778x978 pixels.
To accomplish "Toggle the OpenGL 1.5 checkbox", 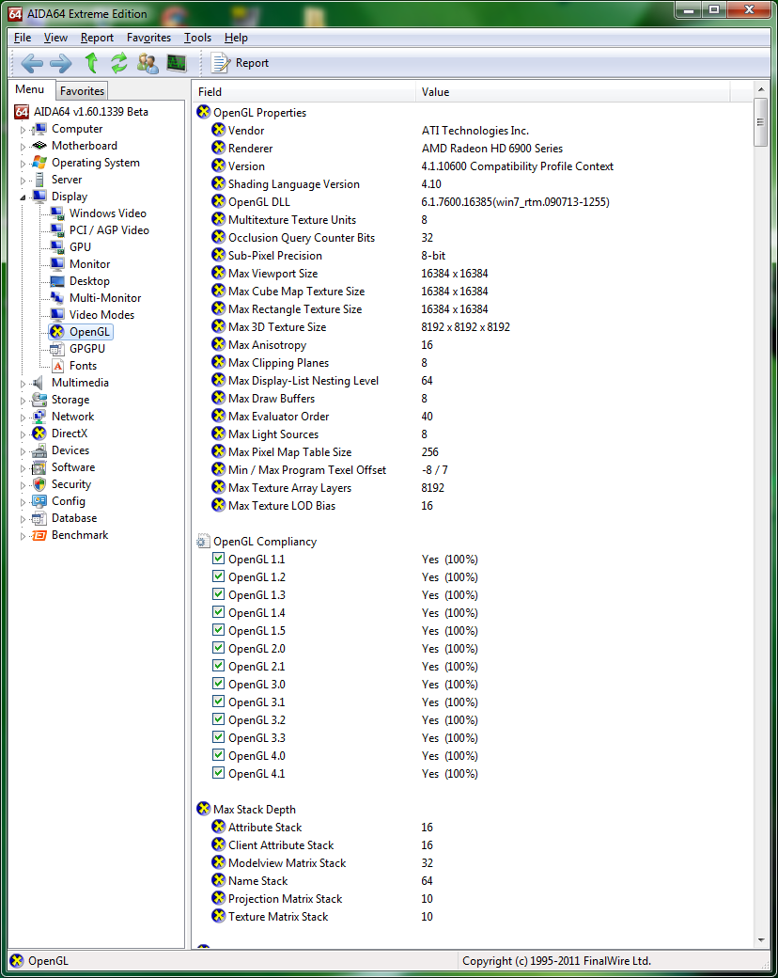I will (218, 630).
